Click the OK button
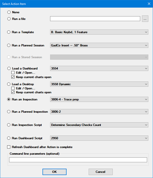 point(54,172)
